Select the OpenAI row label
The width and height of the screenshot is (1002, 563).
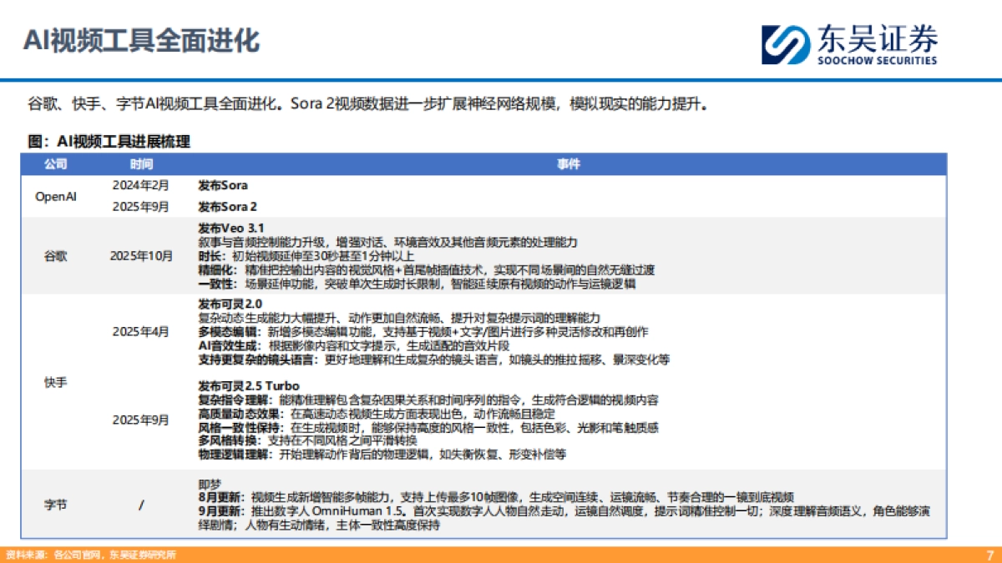click(x=58, y=196)
